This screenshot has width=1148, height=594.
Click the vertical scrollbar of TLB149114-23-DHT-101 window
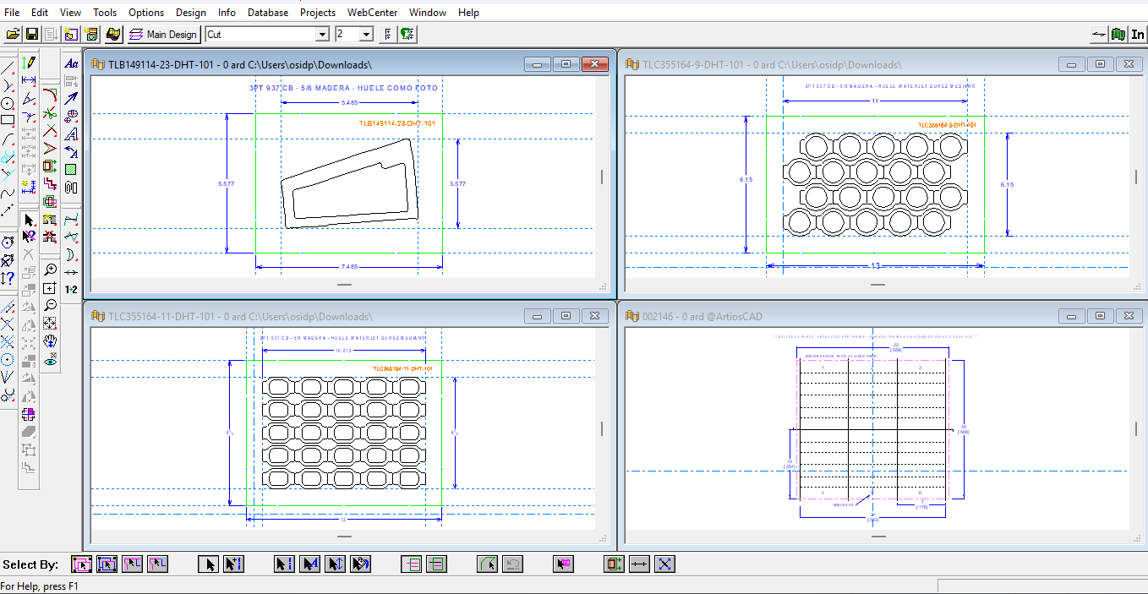click(601, 177)
